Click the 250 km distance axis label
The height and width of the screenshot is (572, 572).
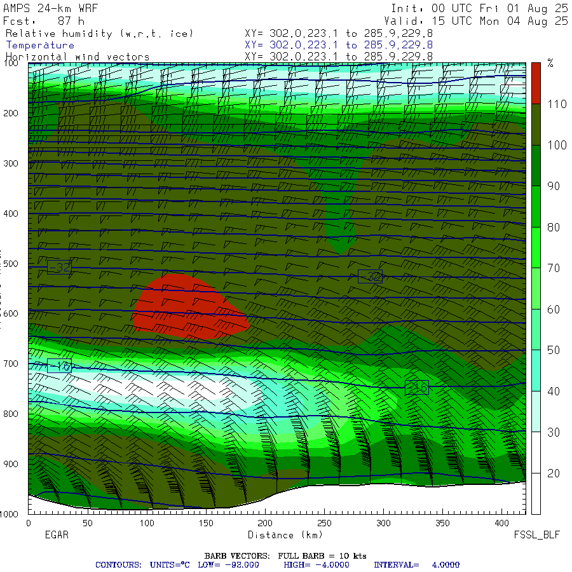pyautogui.click(x=324, y=523)
